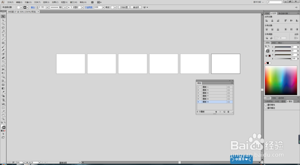Select the Pencil tool
The height and width of the screenshot is (165, 300).
point(3,50)
